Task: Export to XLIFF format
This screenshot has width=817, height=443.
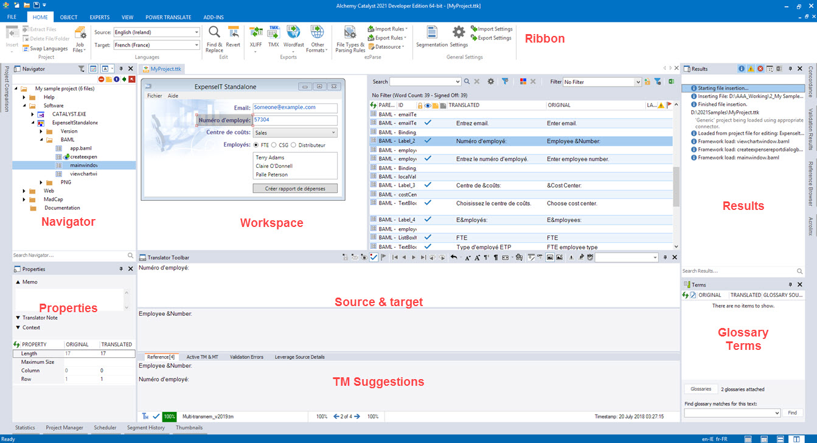Action: pos(256,39)
